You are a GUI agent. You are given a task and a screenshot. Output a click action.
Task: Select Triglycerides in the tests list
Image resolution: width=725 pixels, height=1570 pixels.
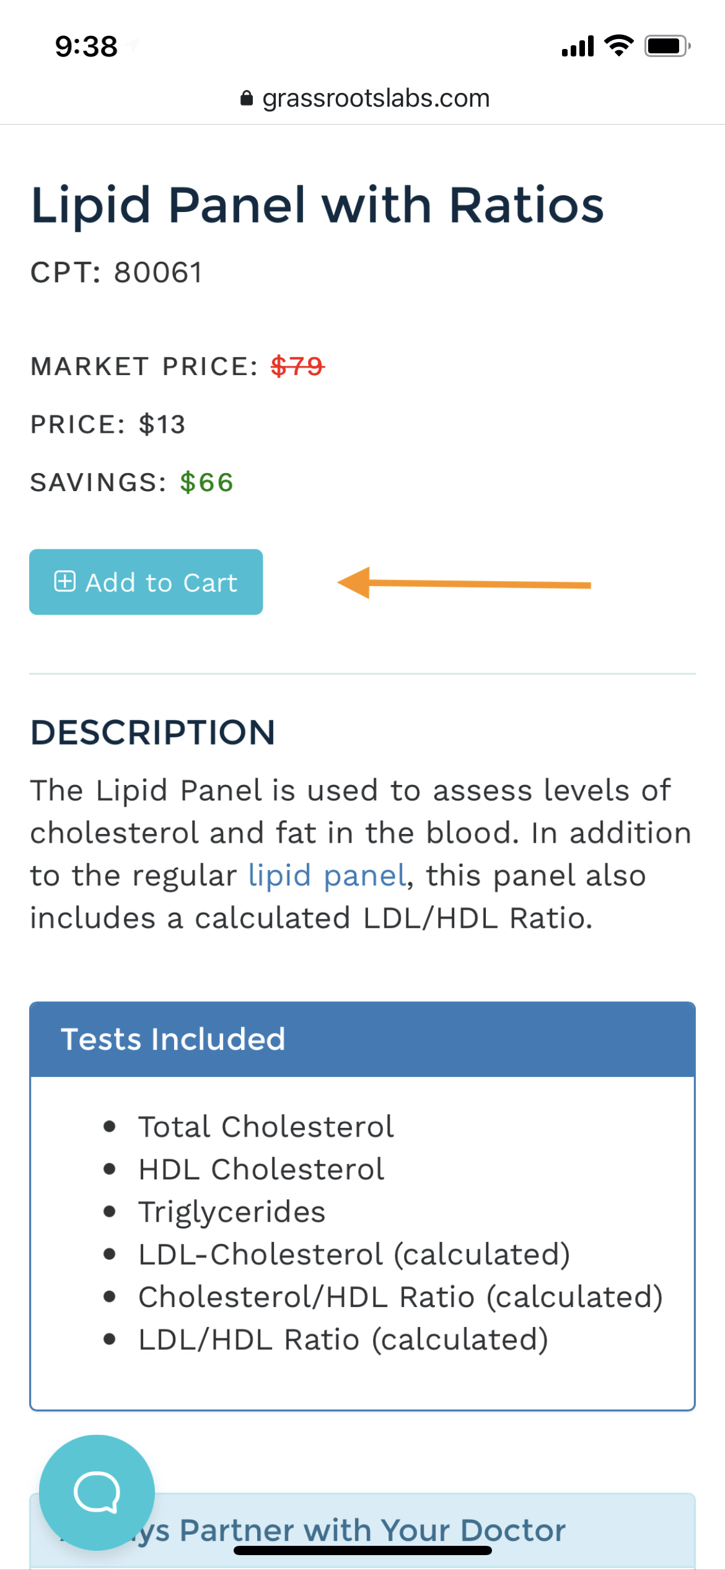point(232,1212)
